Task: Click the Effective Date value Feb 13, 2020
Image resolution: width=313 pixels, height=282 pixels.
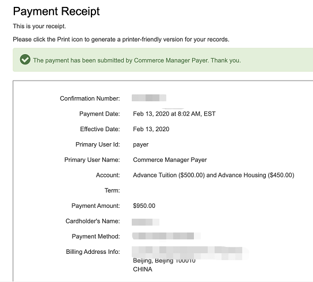Action: tap(151, 129)
